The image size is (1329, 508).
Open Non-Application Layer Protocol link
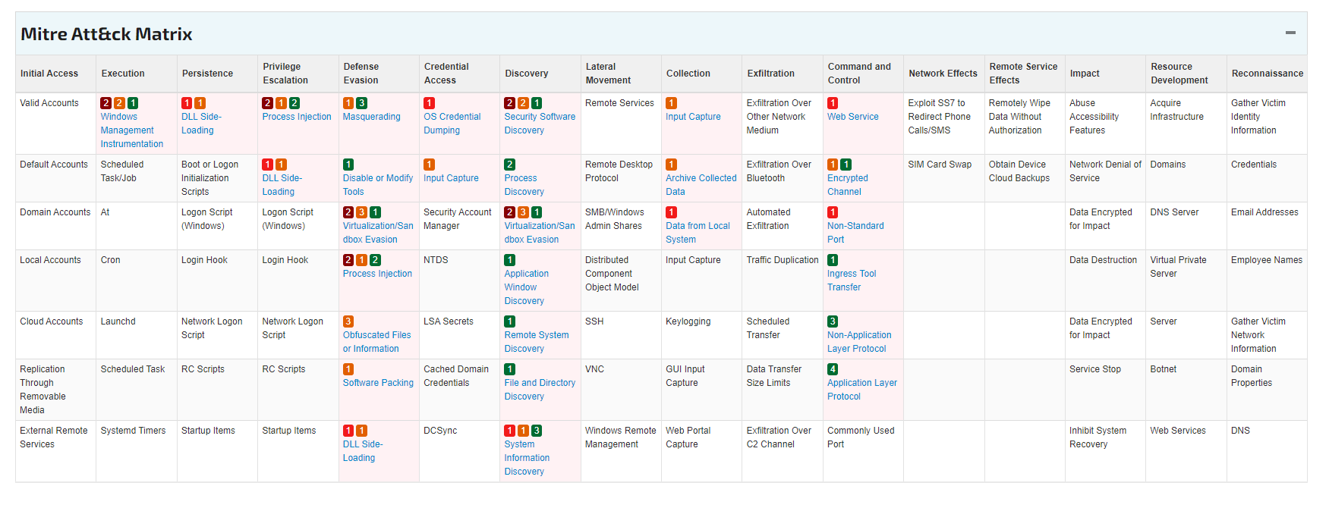[859, 342]
